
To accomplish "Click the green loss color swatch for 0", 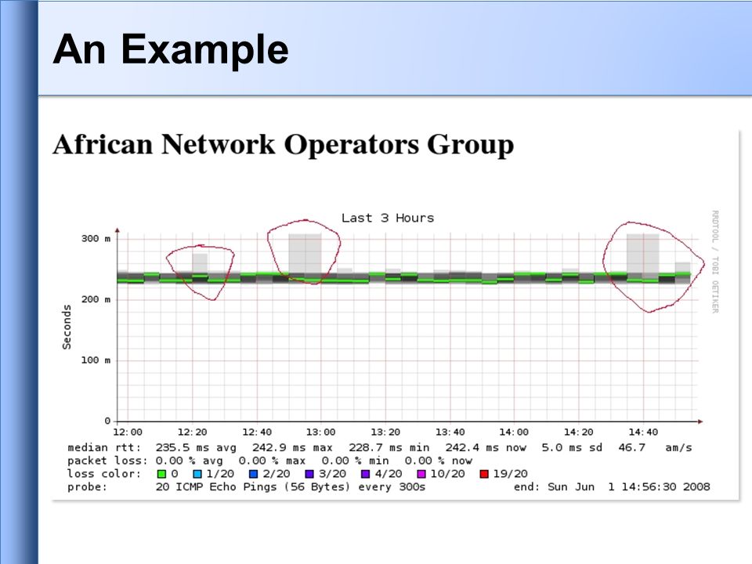I will tap(161, 474).
